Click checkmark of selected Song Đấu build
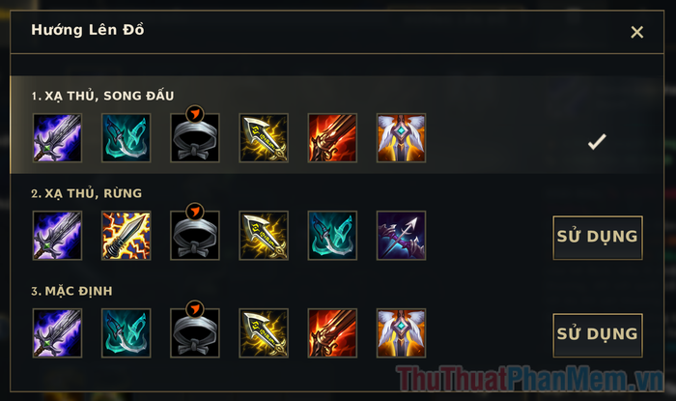Image resolution: width=676 pixels, height=401 pixels. click(597, 141)
